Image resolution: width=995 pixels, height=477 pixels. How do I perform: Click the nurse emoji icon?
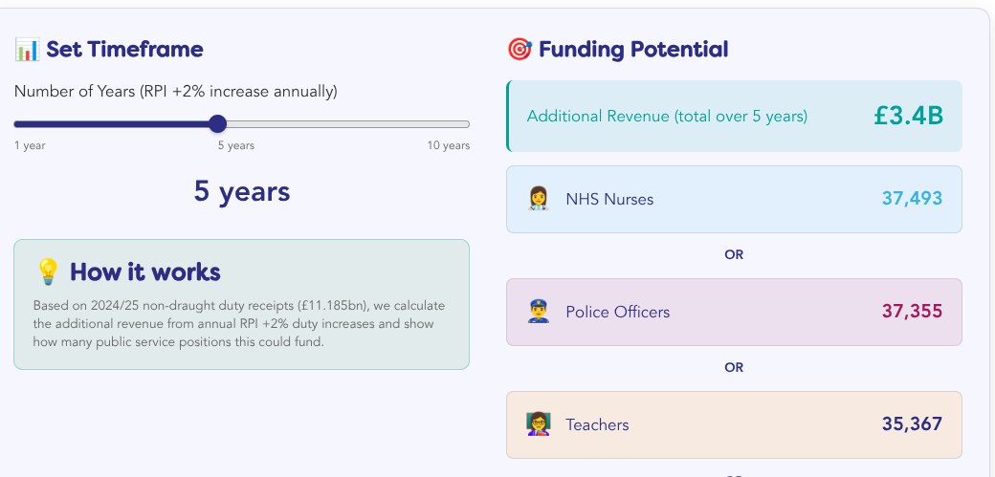tap(539, 199)
